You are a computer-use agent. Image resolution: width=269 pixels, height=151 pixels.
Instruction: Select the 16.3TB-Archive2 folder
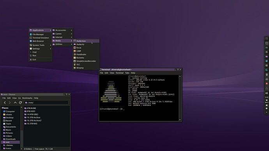tap(33, 121)
